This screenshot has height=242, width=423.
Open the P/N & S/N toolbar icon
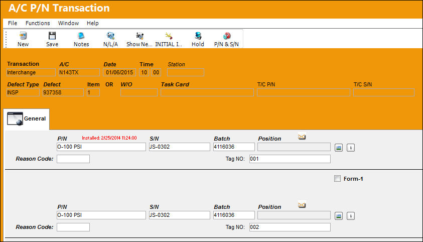coord(227,36)
